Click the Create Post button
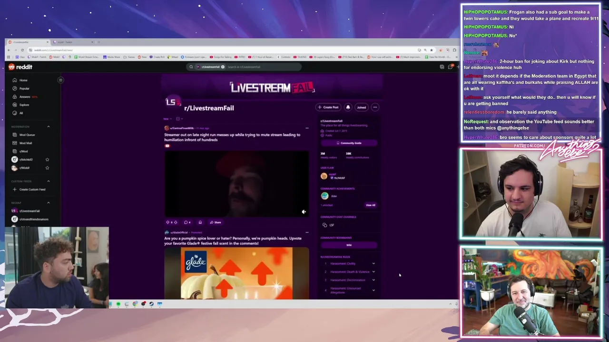 tap(328, 107)
